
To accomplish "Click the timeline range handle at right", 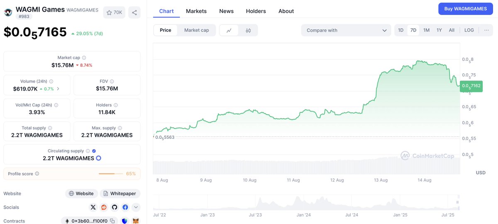I will (x=458, y=202).
